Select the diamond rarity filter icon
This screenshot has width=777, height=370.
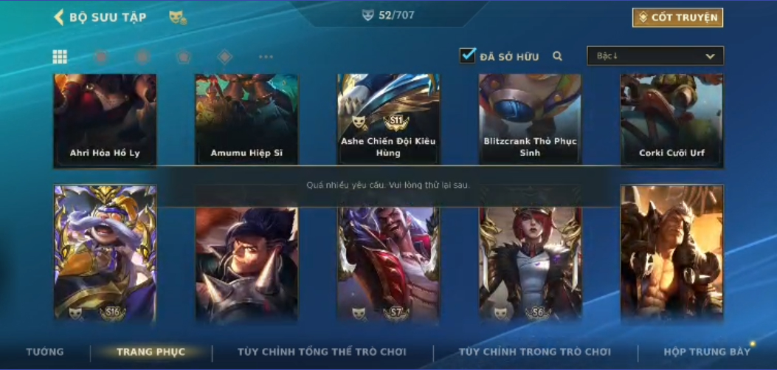(225, 57)
